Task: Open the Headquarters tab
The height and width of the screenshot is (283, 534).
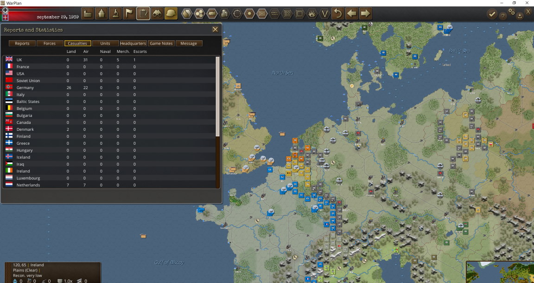Action: point(133,43)
